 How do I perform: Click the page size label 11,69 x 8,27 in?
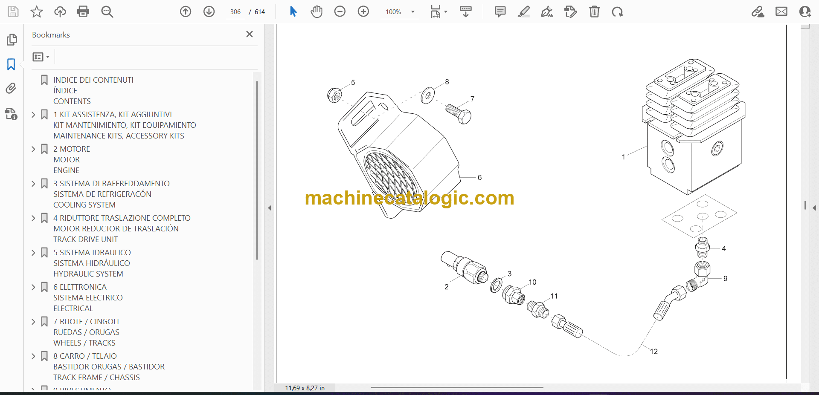click(305, 388)
